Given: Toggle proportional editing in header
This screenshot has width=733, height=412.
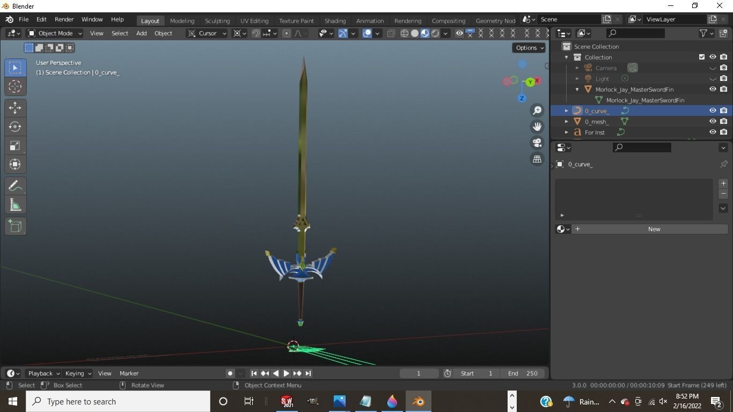Looking at the screenshot, I should coord(287,33).
